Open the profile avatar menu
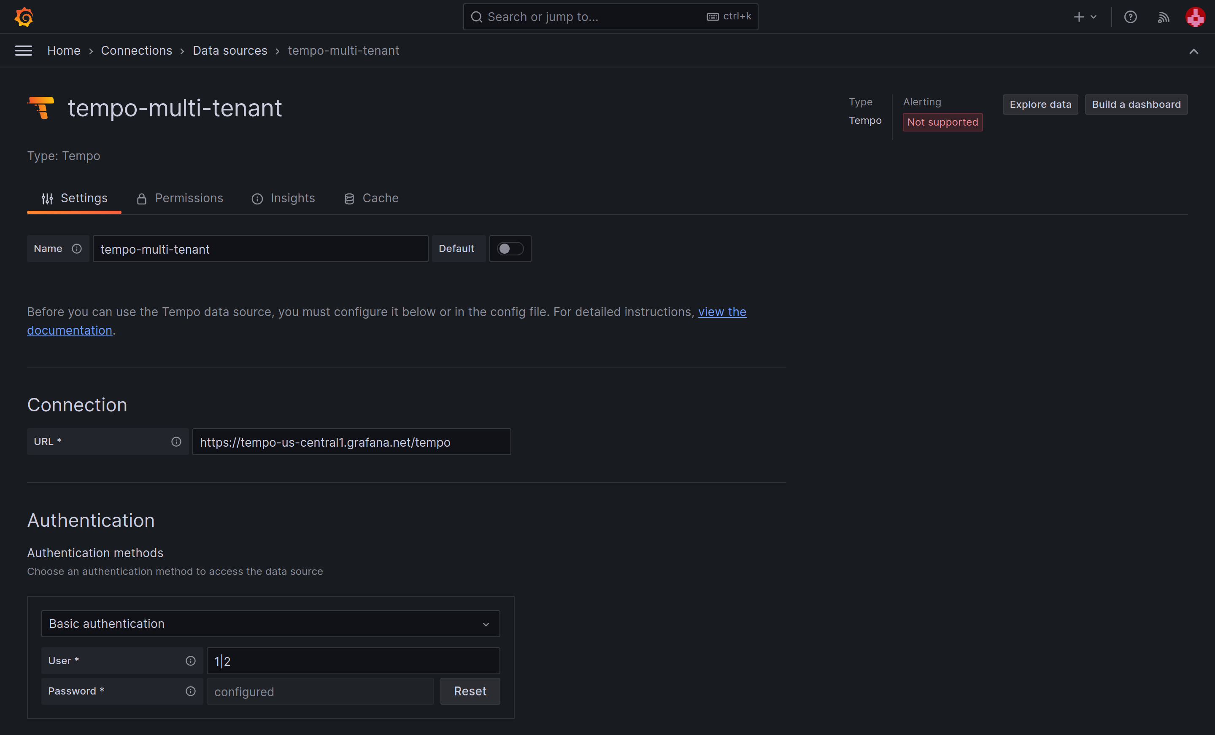 click(x=1195, y=16)
